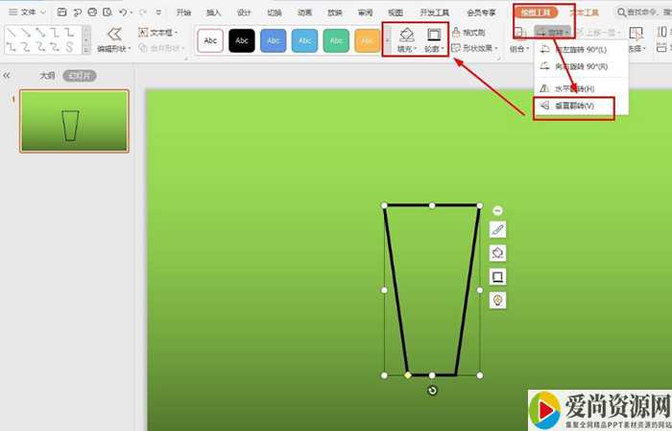Click the rotation handle below the trapezoid

pos(432,391)
